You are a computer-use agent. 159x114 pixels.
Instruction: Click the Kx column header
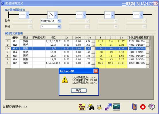pos(67,38)
